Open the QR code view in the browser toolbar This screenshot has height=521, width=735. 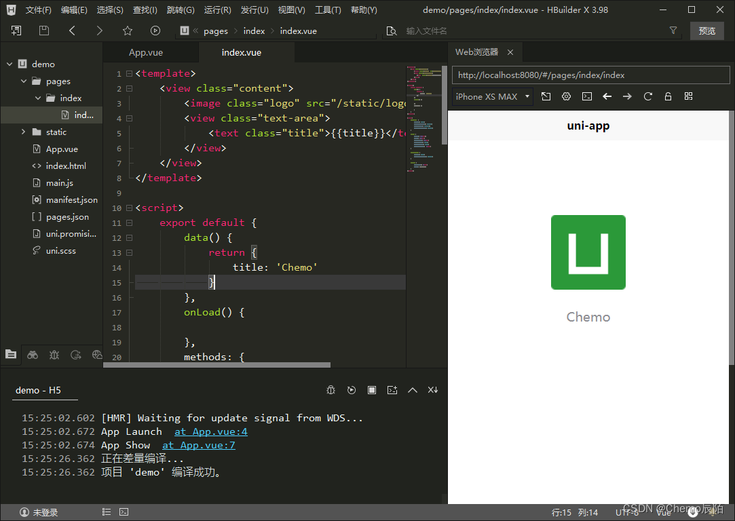tap(688, 96)
